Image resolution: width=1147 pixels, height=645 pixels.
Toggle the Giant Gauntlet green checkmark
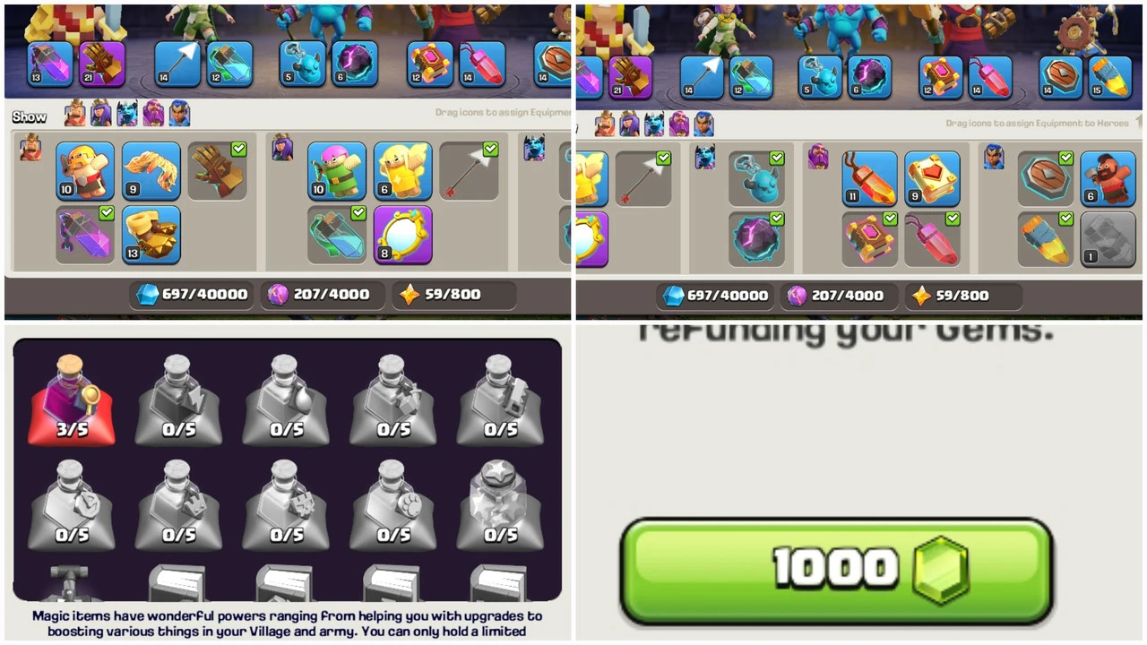click(x=238, y=150)
